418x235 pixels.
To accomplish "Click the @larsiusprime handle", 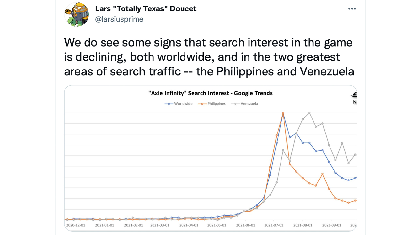I will pos(119,19).
